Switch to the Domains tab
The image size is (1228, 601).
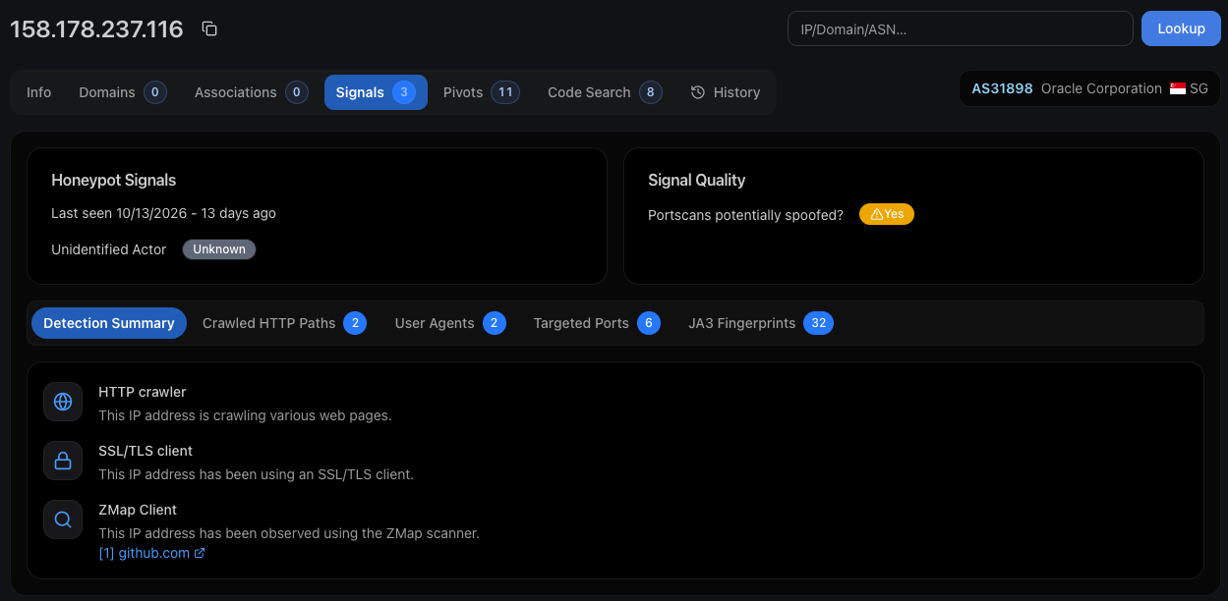pyautogui.click(x=123, y=92)
